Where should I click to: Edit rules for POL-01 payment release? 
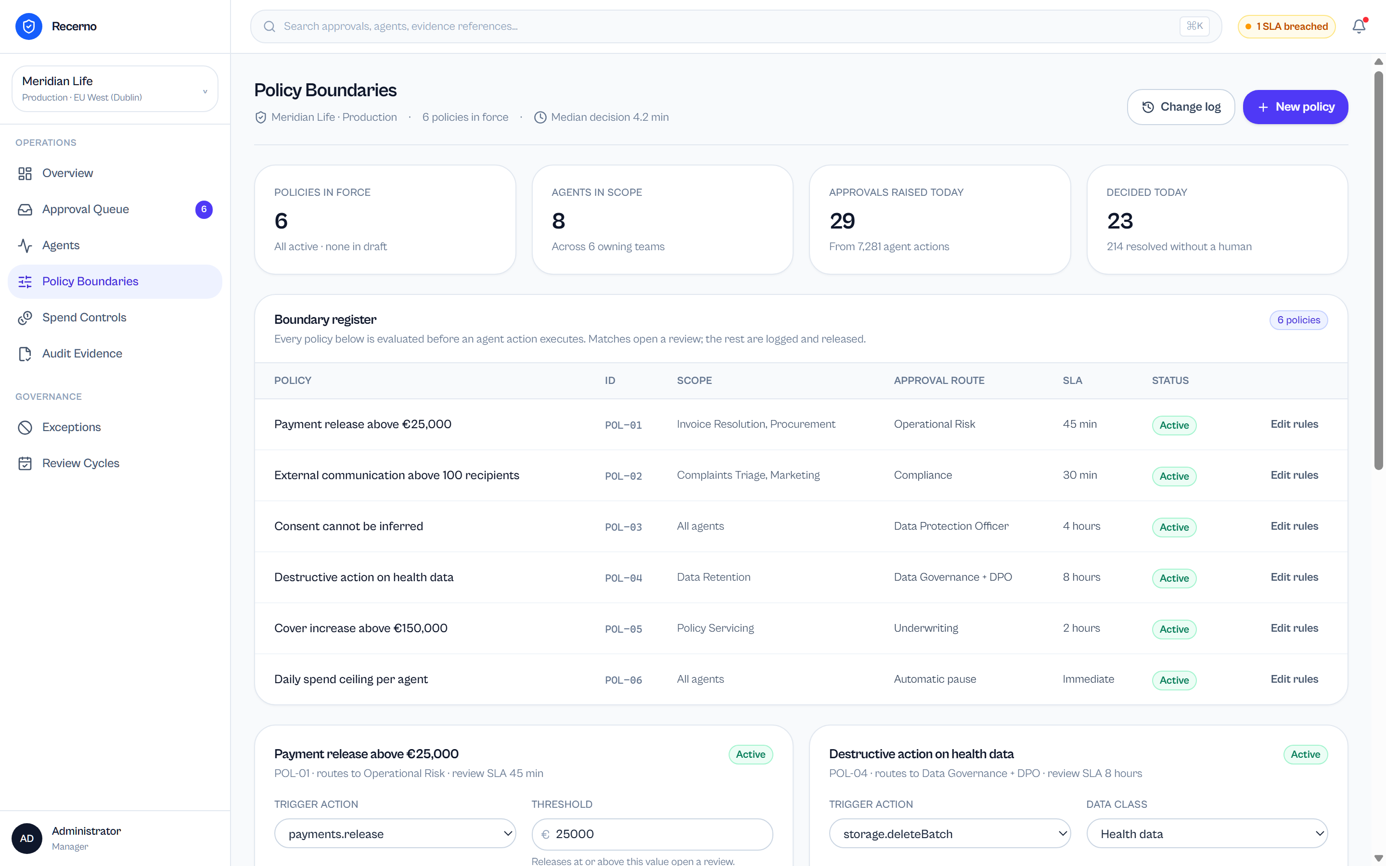click(1294, 424)
